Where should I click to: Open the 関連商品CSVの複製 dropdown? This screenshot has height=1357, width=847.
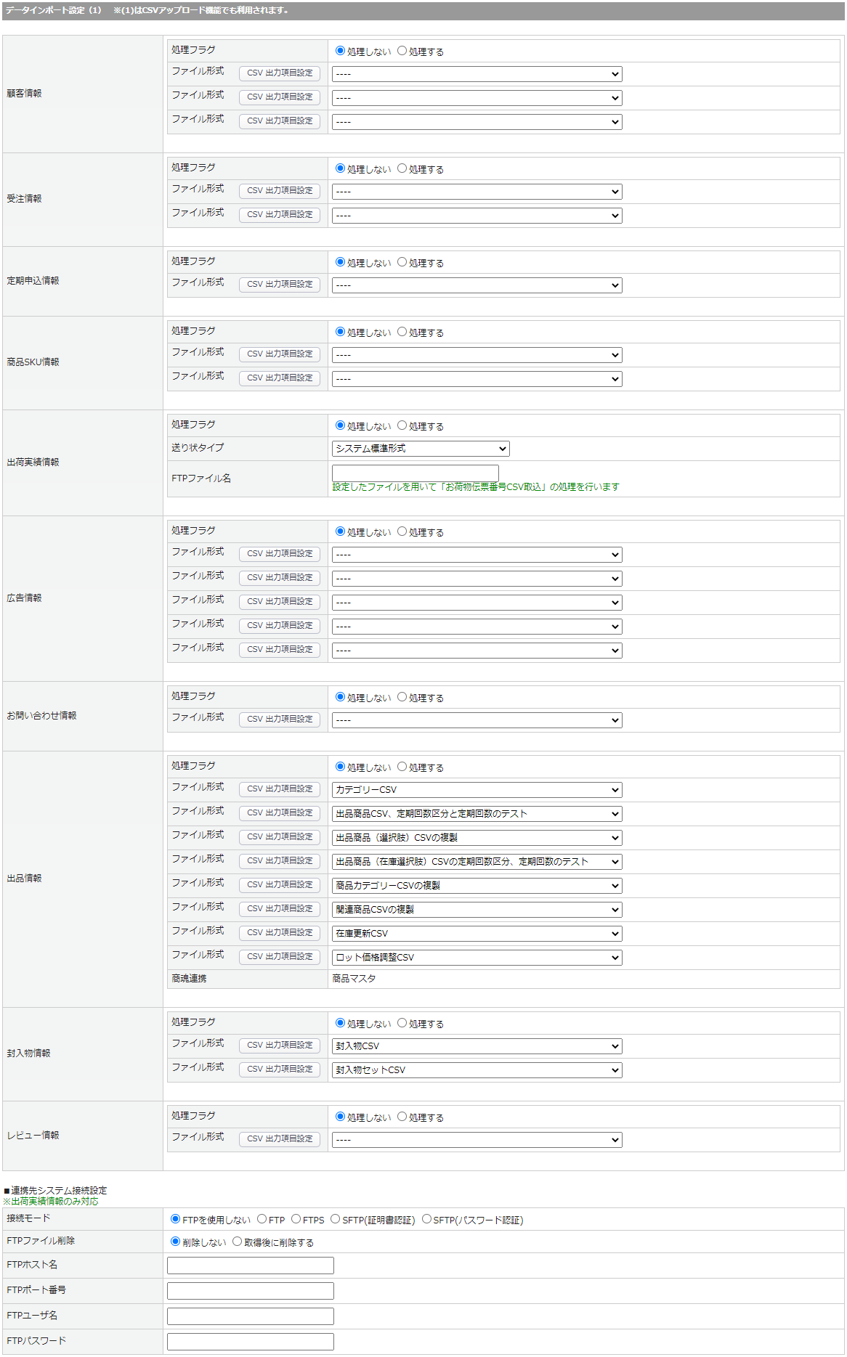[477, 910]
